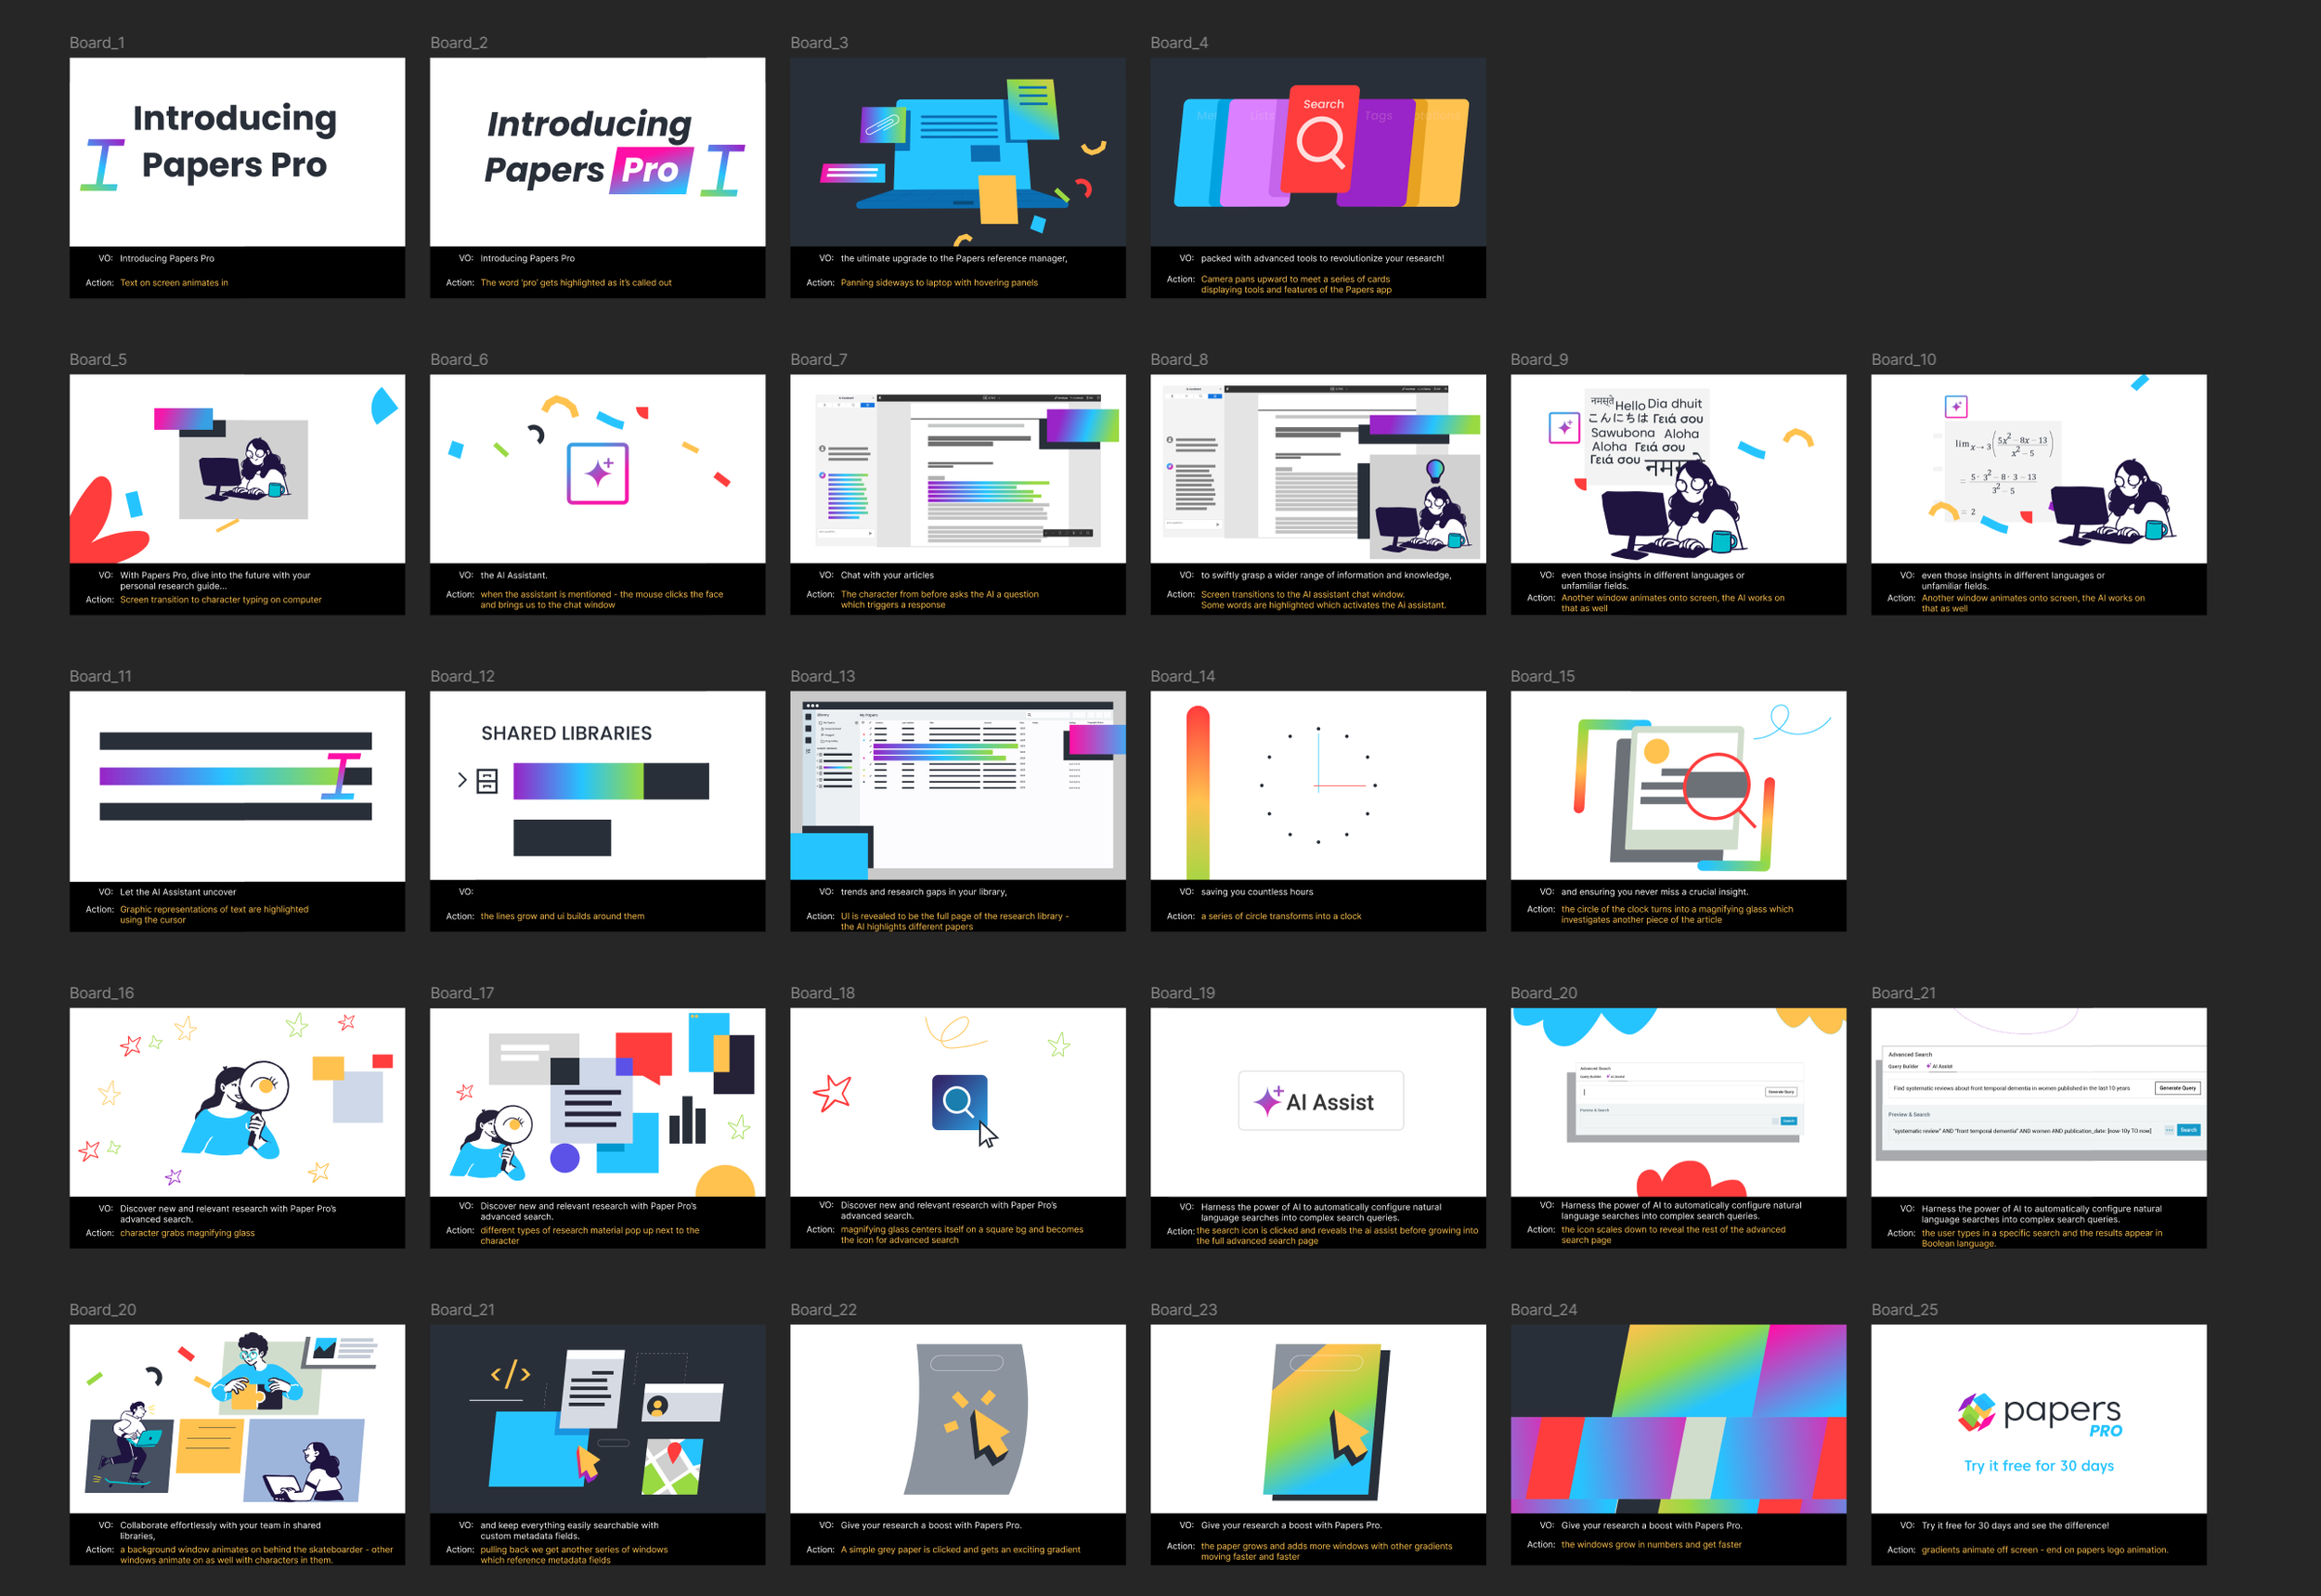The image size is (2321, 1596).
Task: Toggle the flag column icon in My Papers header
Action: pyautogui.click(x=864, y=723)
